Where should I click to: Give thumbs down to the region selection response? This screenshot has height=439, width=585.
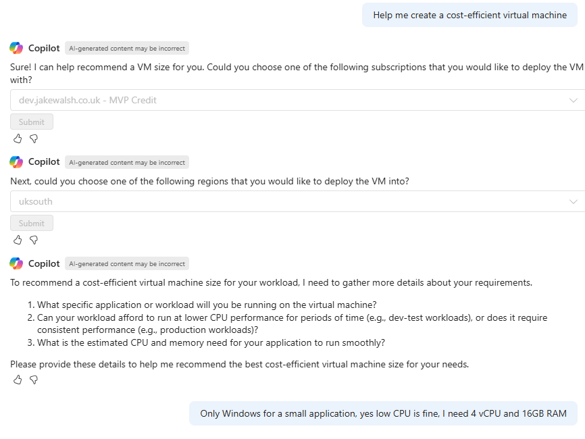tap(34, 240)
